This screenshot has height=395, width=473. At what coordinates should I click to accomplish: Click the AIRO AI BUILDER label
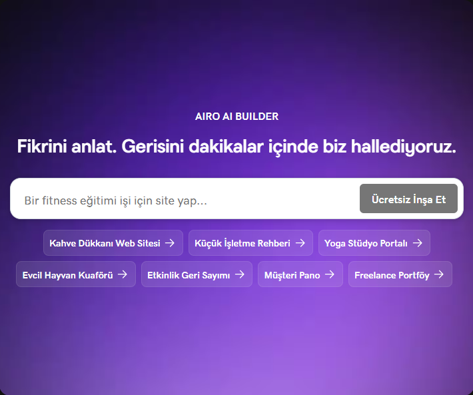coord(236,117)
